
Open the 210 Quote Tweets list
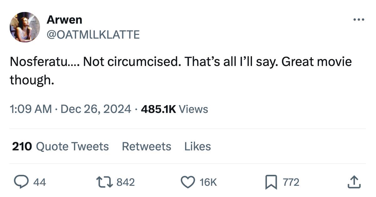click(60, 146)
